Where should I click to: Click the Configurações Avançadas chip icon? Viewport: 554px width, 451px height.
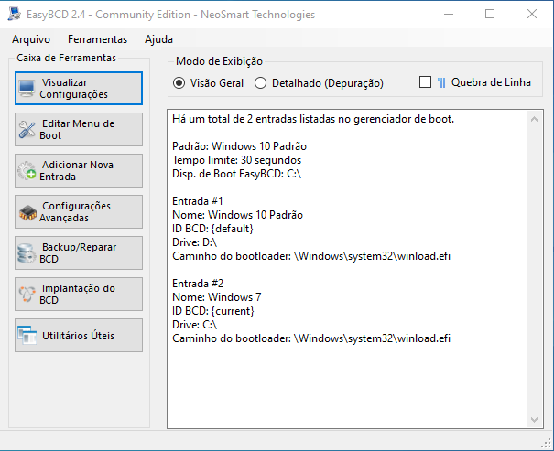click(x=27, y=212)
